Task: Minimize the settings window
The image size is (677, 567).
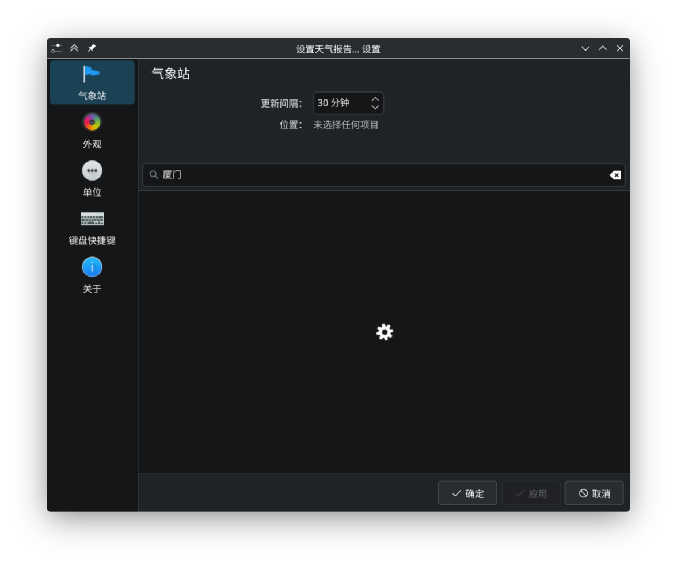Action: 585,48
